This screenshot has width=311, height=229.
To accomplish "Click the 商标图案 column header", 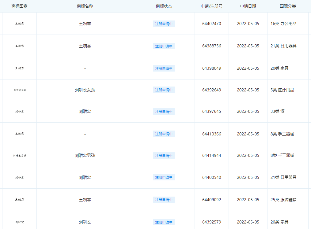I will click(19, 6).
